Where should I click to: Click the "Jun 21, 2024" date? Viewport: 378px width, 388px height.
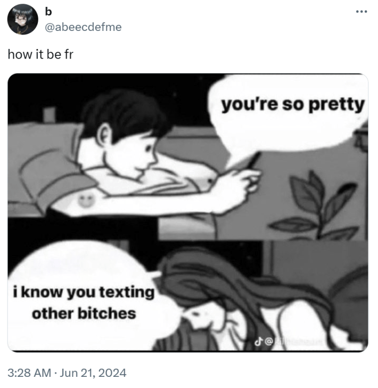click(92, 373)
